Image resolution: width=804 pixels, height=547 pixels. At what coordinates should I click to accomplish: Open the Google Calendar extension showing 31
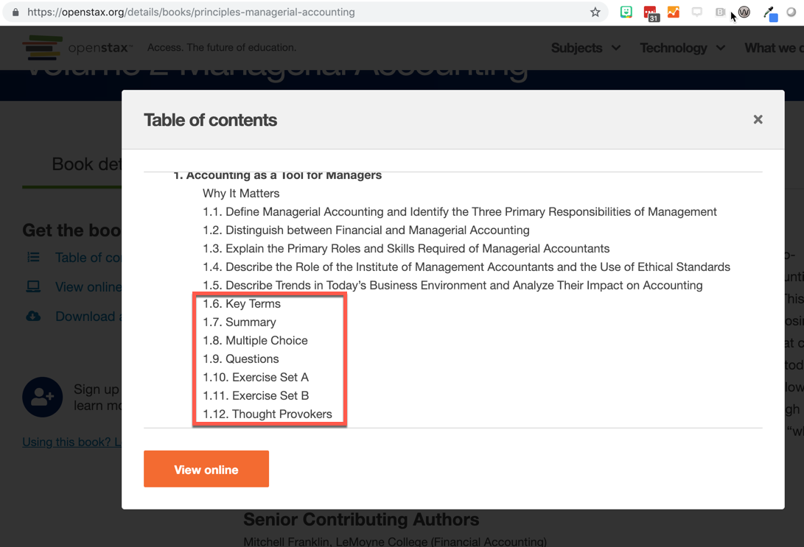tap(650, 12)
